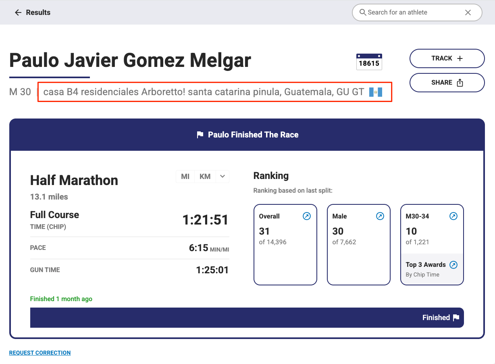The height and width of the screenshot is (364, 495).
Task: Click the Guatemala flag icon
Action: coord(375,92)
